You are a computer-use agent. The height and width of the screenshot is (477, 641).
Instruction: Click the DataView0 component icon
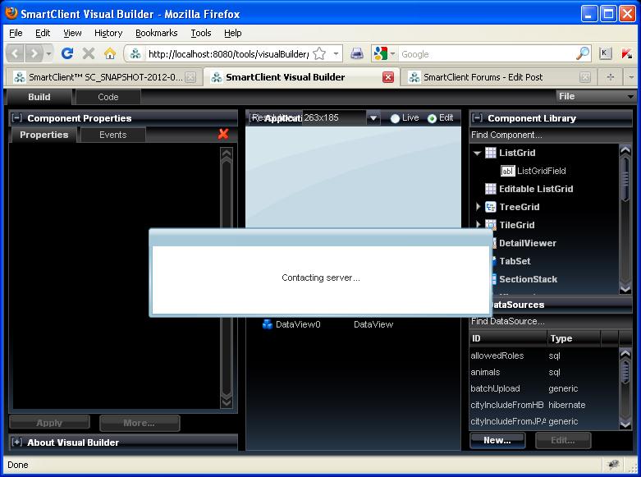(x=267, y=324)
